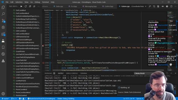The image size is (178, 100).
Task: Open the Extensions view
Action: coord(3,34)
